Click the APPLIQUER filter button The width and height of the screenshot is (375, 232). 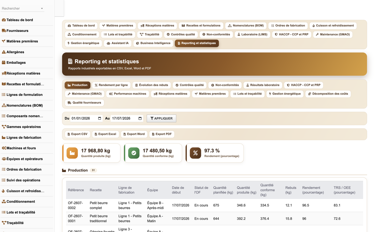(x=162, y=118)
